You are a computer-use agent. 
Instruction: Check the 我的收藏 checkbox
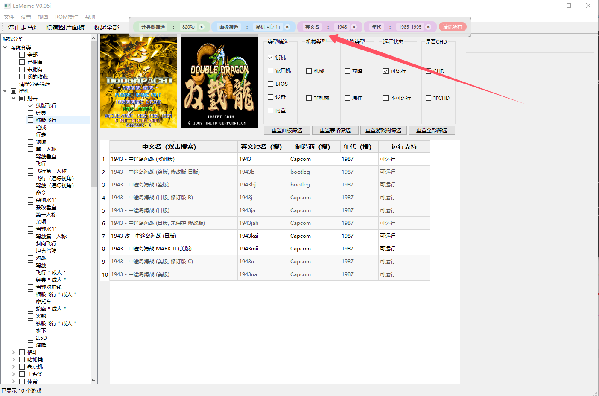click(22, 76)
